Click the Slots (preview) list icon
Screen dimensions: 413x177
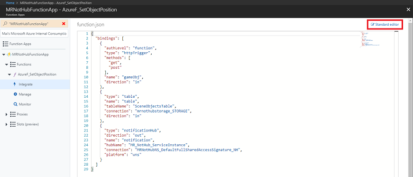(12, 124)
